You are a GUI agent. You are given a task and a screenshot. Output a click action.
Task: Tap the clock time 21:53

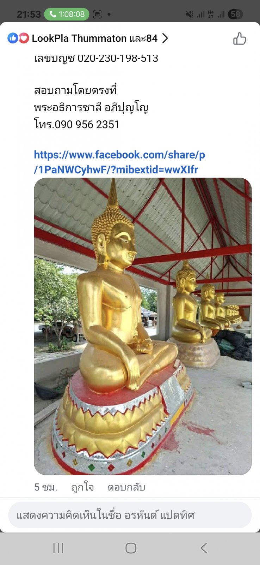point(29,14)
